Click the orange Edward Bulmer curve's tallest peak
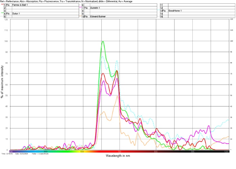Image resolution: width=236 pixels, height=169 pixels. (117, 96)
